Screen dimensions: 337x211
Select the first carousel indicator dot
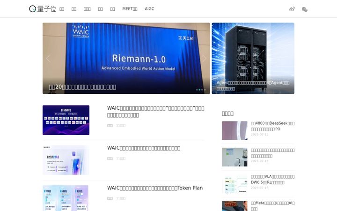[x=197, y=90]
